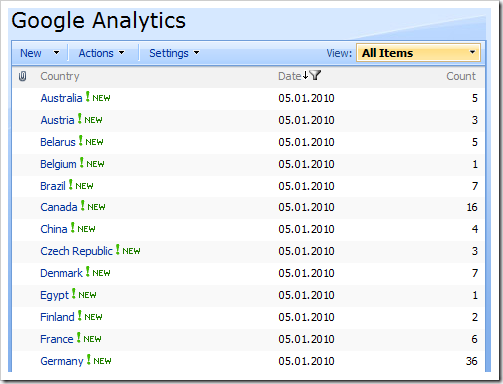Click the New menu label

click(31, 53)
